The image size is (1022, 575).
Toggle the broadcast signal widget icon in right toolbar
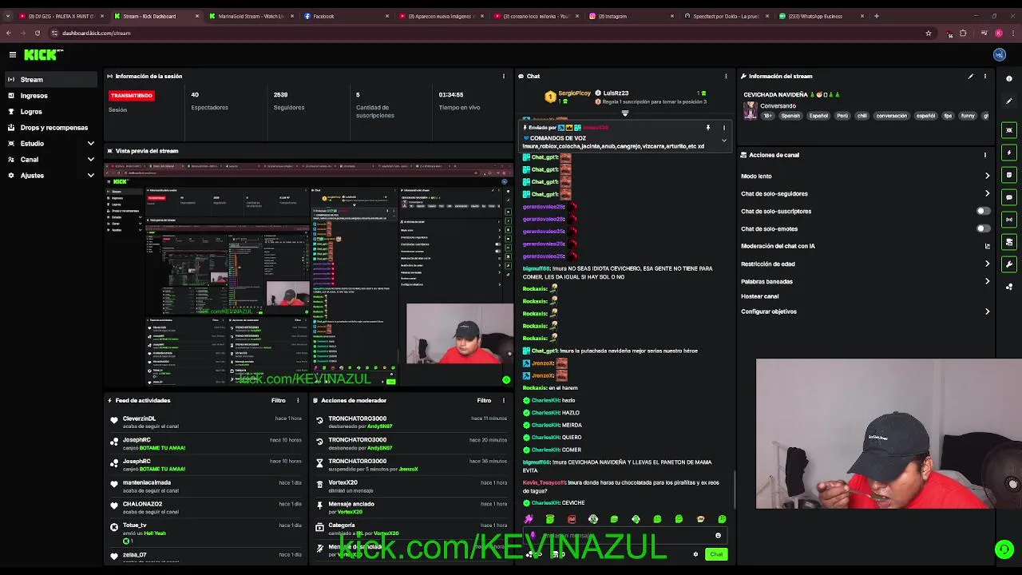[1009, 220]
